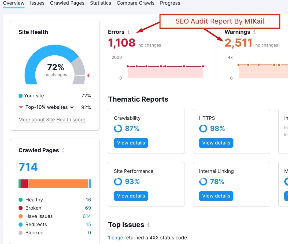Click the orange Have issues bar segment
The width and height of the screenshot is (288, 244).
(58, 184)
